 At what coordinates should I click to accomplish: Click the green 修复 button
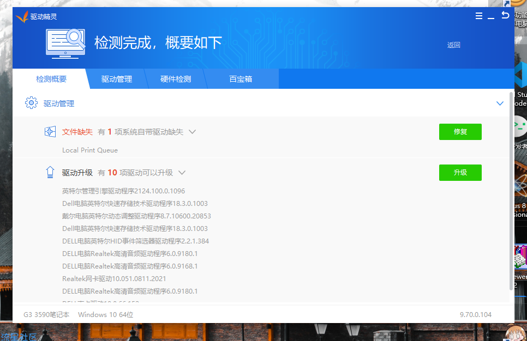pos(460,132)
